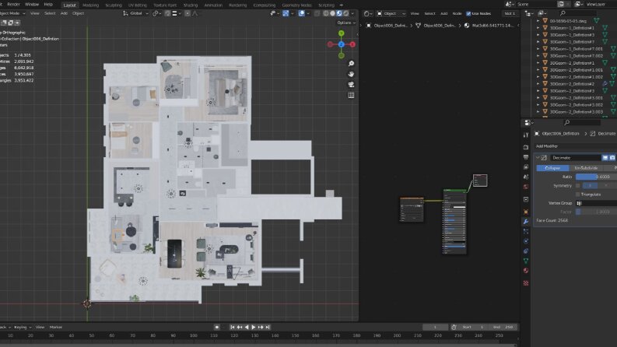The image size is (617, 347).
Task: Open the View Layer properties tab
Action: click(x=526, y=166)
